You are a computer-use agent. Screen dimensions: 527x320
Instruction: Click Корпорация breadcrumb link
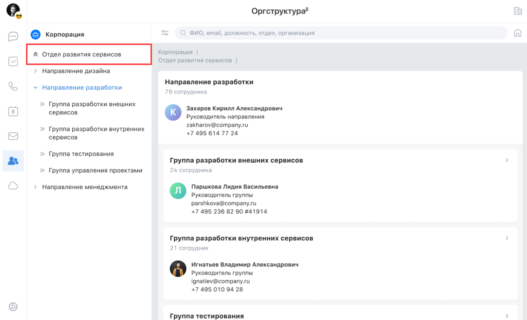pyautogui.click(x=175, y=52)
